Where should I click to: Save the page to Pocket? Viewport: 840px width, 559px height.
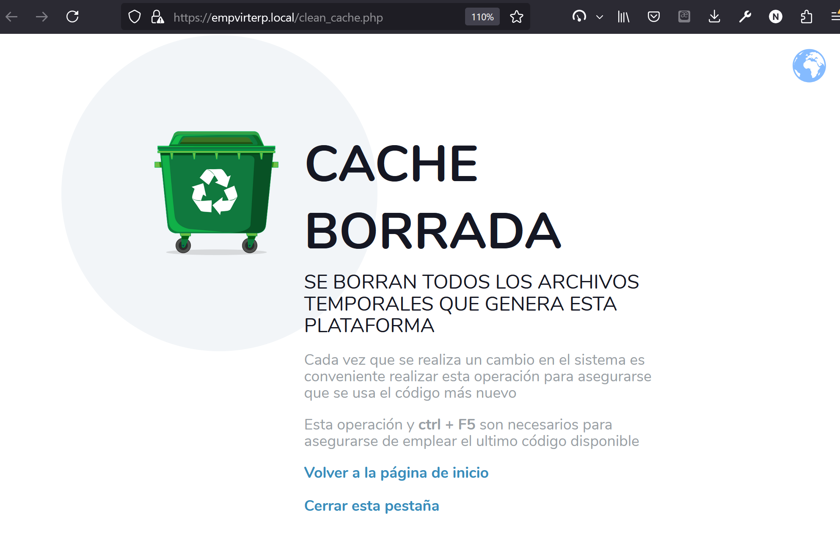pyautogui.click(x=654, y=17)
